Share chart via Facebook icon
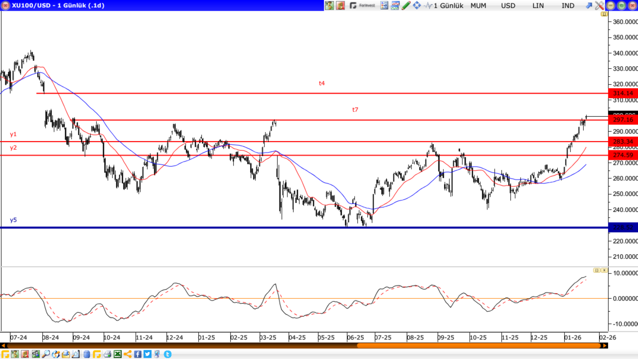638x359 pixels. coord(138,354)
